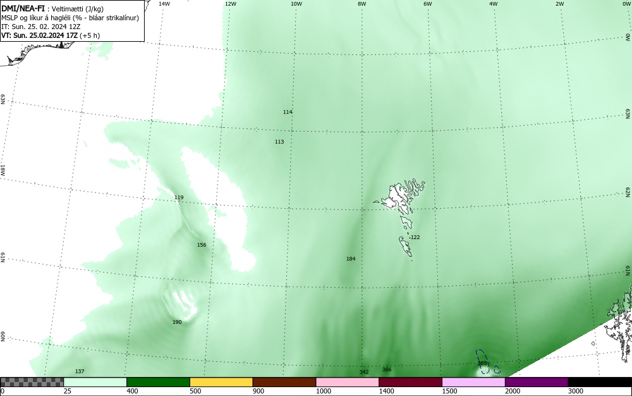Image resolution: width=632 pixels, height=396 pixels.
Task: Click the 8W longitude label
Action: point(362,4)
